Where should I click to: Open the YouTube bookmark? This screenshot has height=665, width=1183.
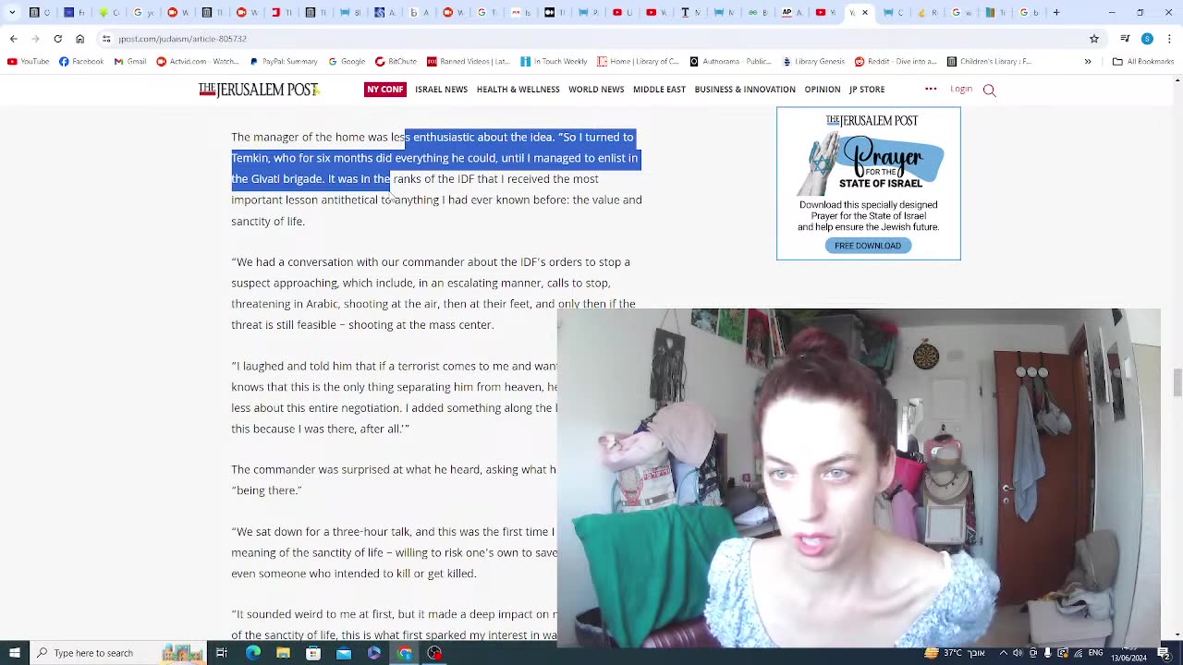tap(28, 62)
